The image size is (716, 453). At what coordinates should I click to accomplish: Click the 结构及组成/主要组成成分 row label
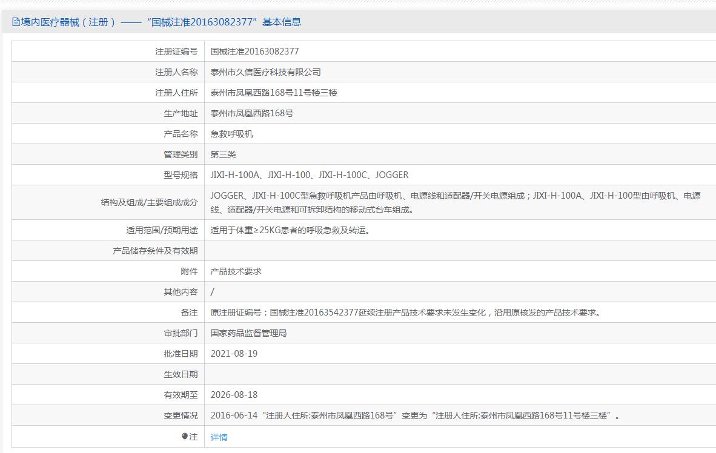tap(149, 202)
